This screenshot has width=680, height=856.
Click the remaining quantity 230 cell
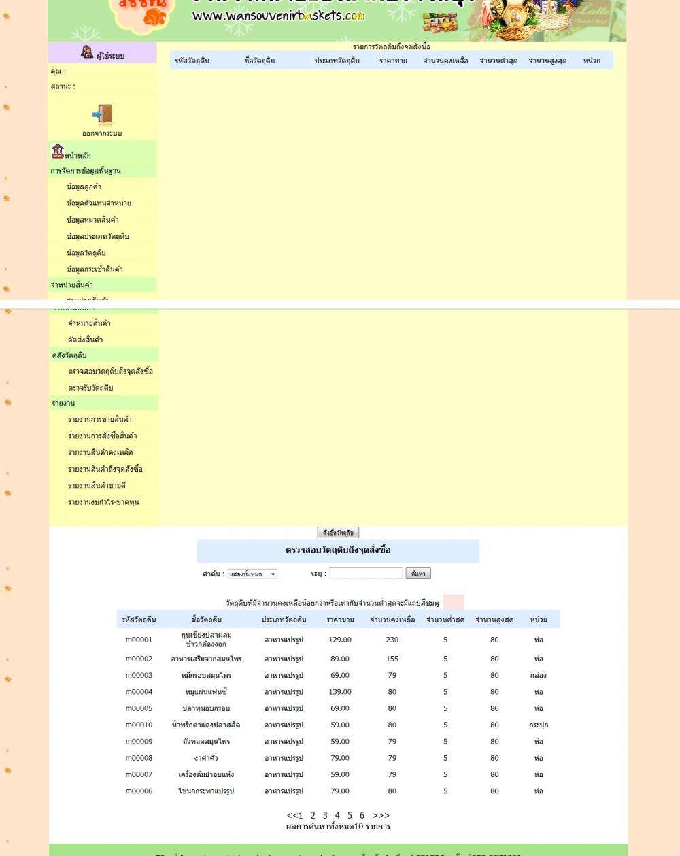(392, 640)
